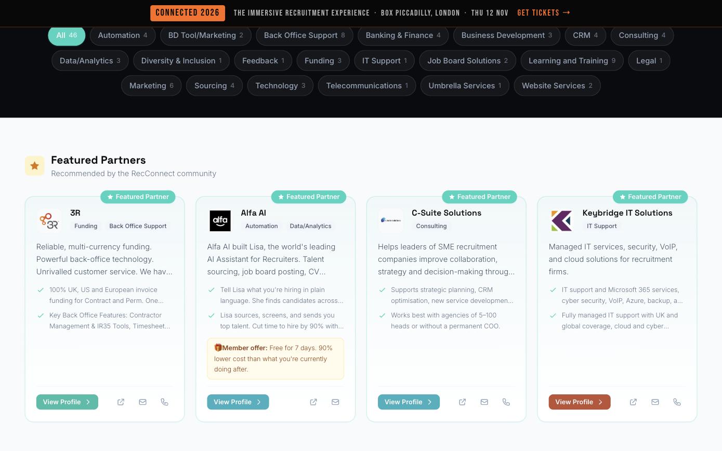This screenshot has width=722, height=451.
Task: Click Featured Partner badge on Keybridge card
Action: click(x=650, y=197)
